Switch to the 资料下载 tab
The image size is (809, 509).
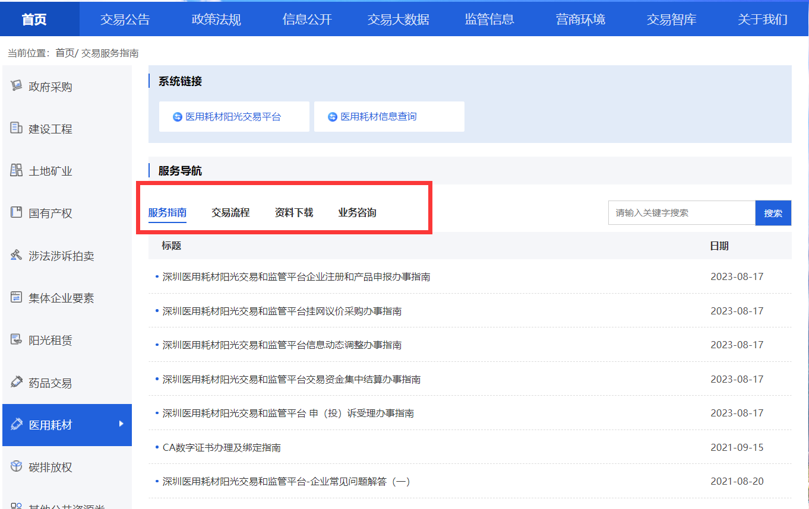pos(293,212)
